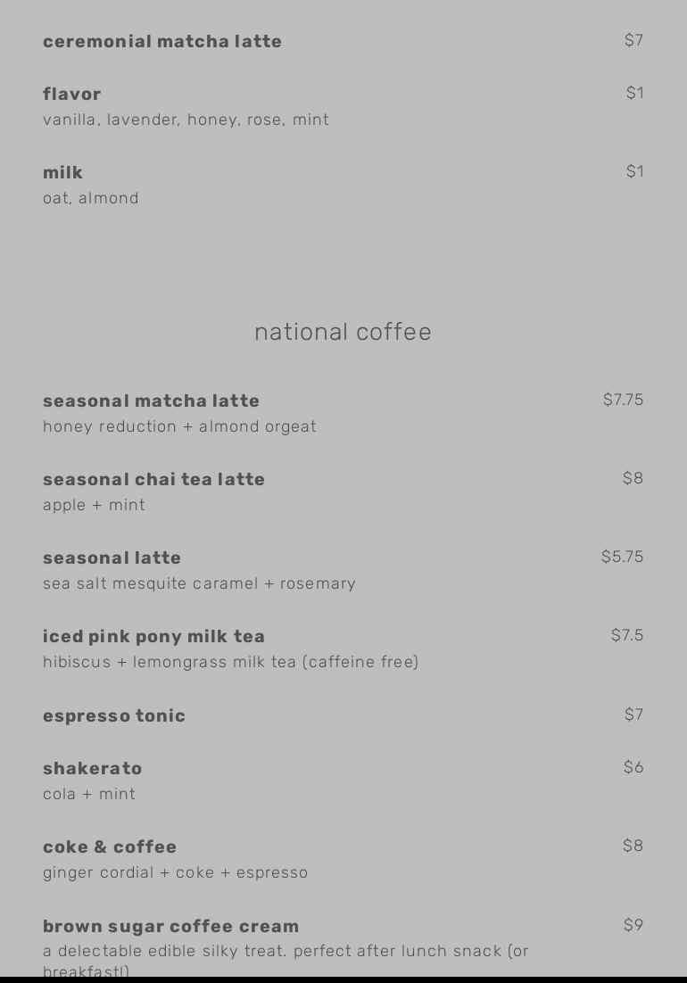The image size is (687, 983).
Task: Open the seasonal matcha latte item
Action: click(x=151, y=401)
